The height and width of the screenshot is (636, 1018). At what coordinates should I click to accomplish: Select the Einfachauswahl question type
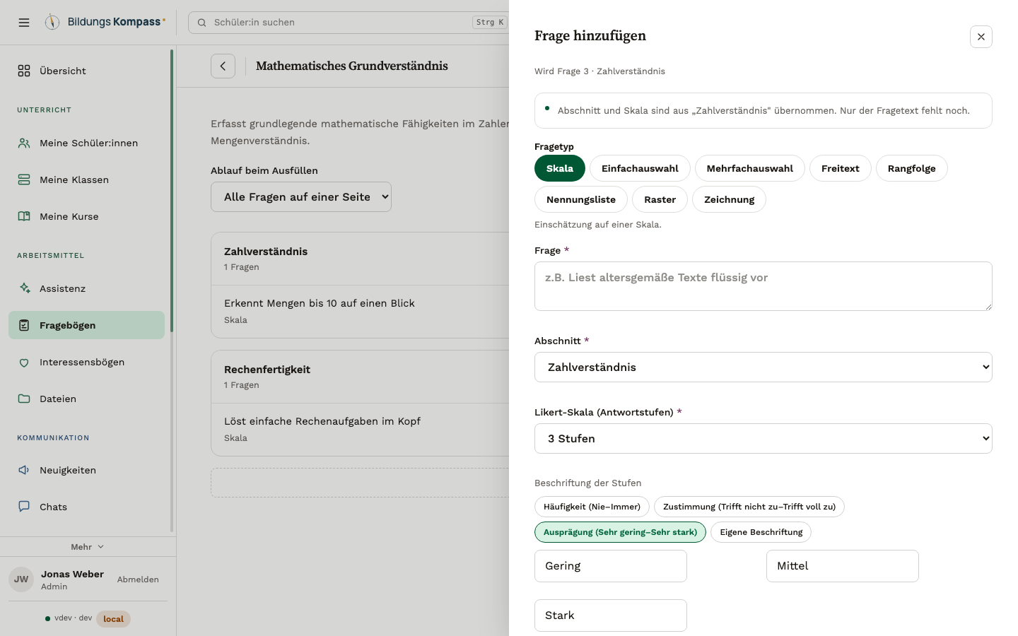coord(640,168)
